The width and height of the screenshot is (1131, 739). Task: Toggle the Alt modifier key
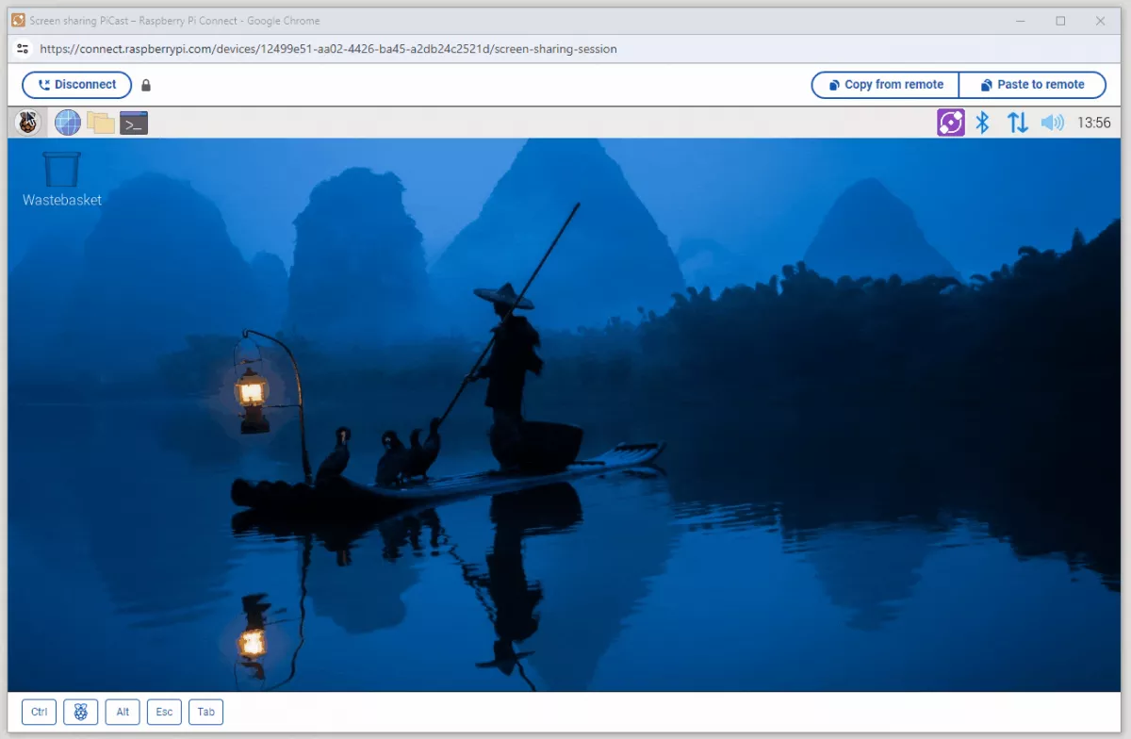(x=123, y=712)
